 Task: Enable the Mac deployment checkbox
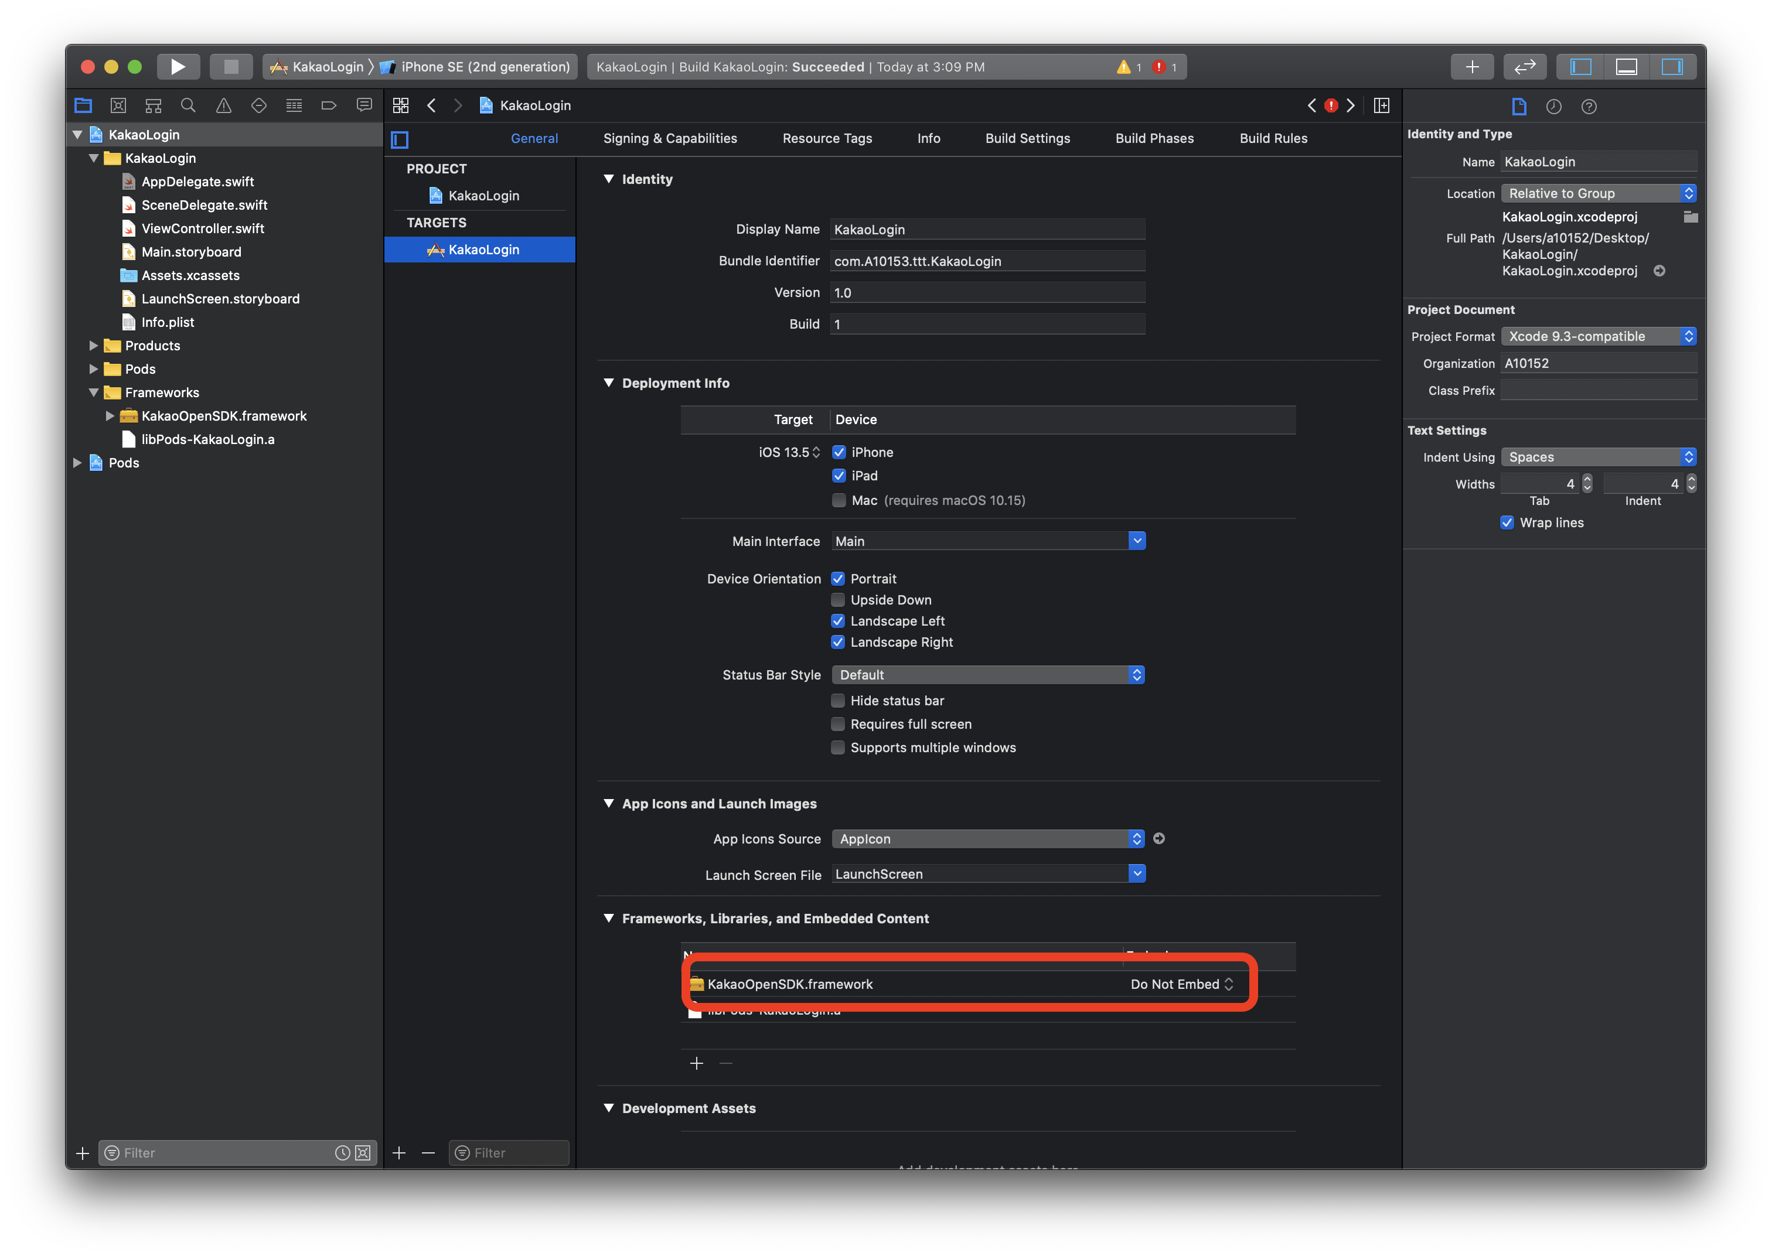coord(839,500)
